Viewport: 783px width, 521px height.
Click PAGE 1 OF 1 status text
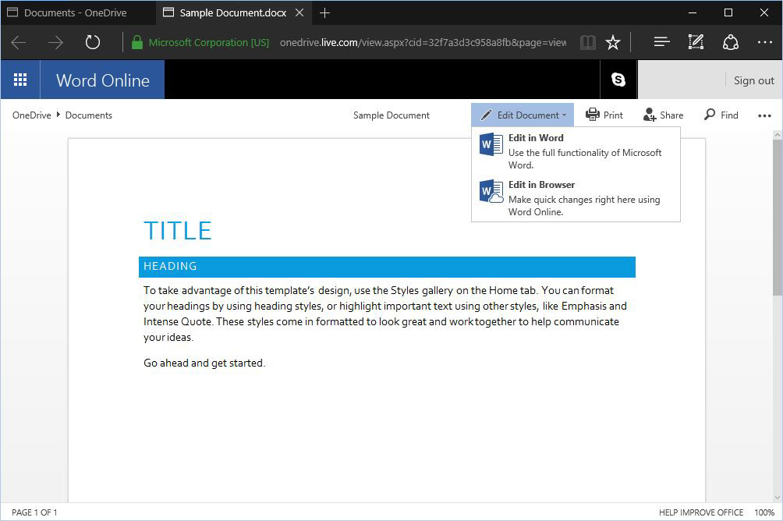coord(34,512)
